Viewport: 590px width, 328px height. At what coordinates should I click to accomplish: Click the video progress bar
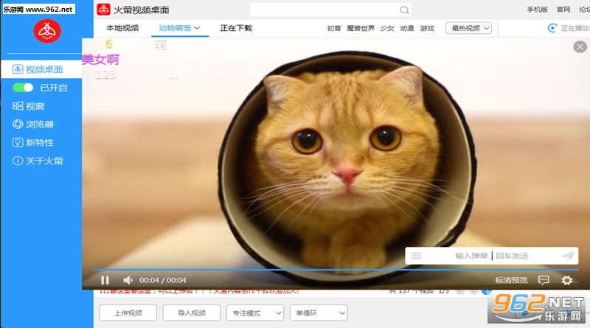click(x=336, y=270)
